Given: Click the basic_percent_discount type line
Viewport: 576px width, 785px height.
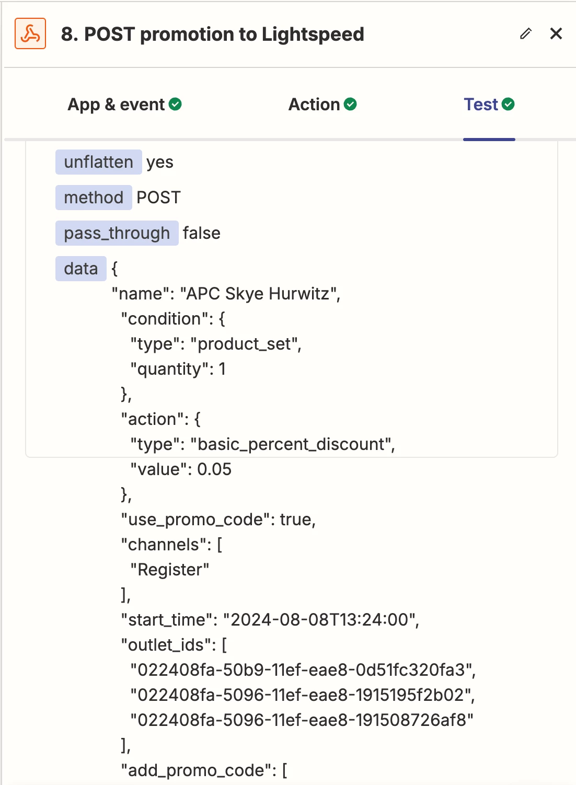Looking at the screenshot, I should coord(262,444).
